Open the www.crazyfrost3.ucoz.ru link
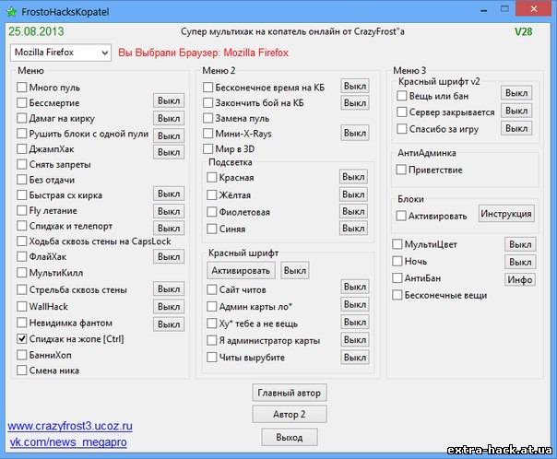Viewport: 557px width, 459px height. point(70,426)
